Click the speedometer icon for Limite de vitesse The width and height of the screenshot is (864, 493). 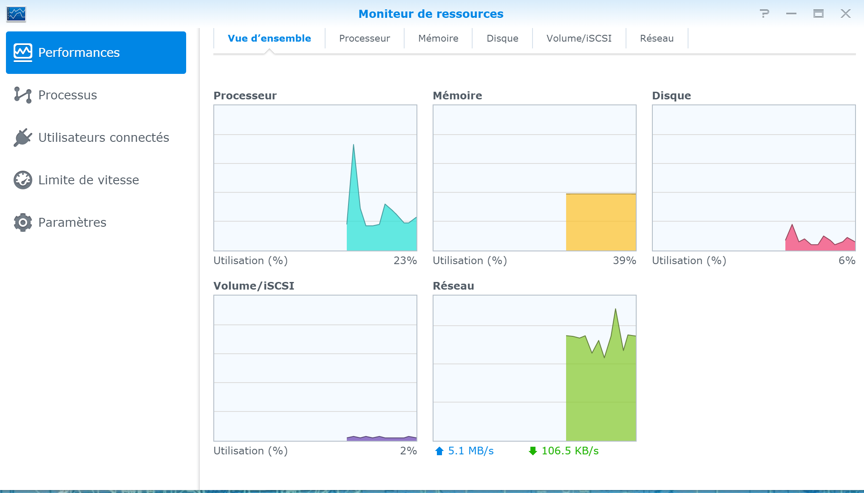tap(23, 180)
